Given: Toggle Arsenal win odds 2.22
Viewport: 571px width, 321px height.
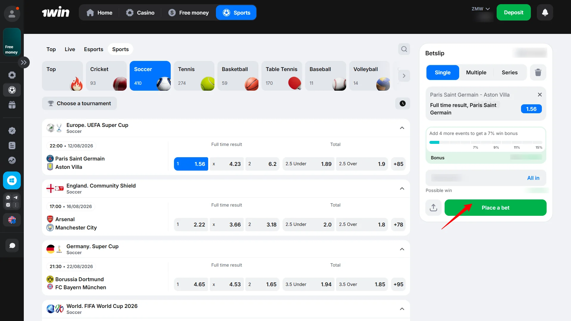Looking at the screenshot, I should tap(191, 224).
